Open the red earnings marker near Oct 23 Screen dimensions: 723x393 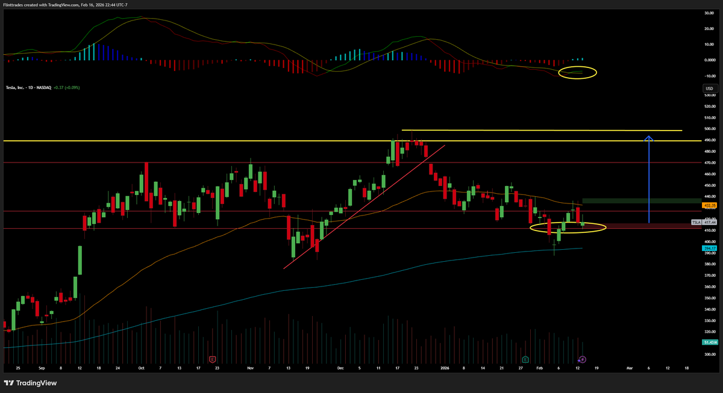[x=212, y=359]
